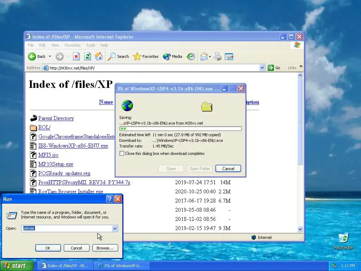Click the Parent Directory back-arrow icon
This screenshot has width=361, height=271.
(33, 118)
